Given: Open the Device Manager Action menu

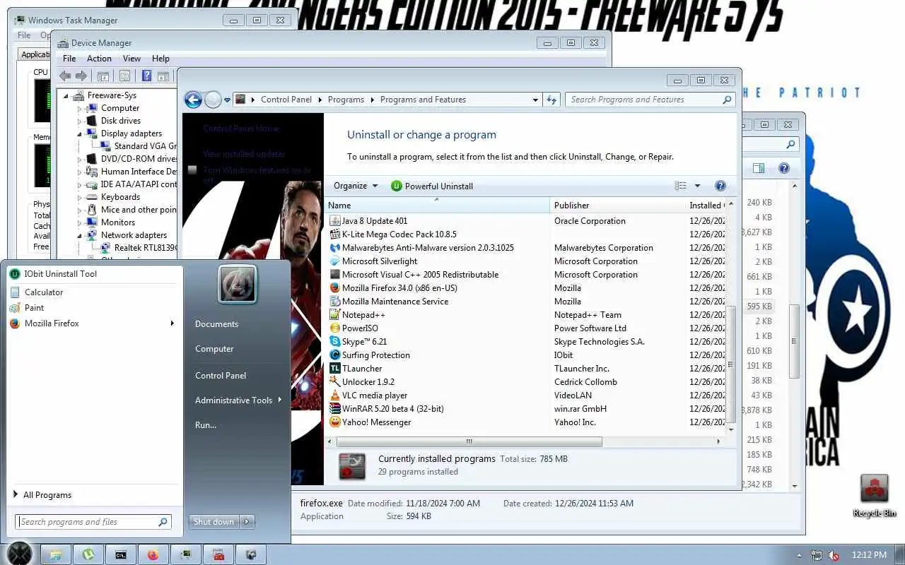Looking at the screenshot, I should pos(99,59).
